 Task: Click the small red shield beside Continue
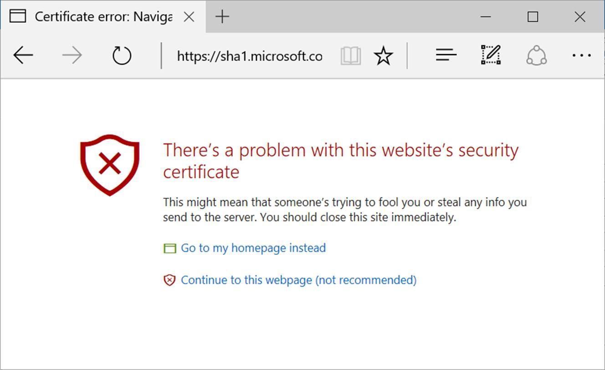(169, 280)
